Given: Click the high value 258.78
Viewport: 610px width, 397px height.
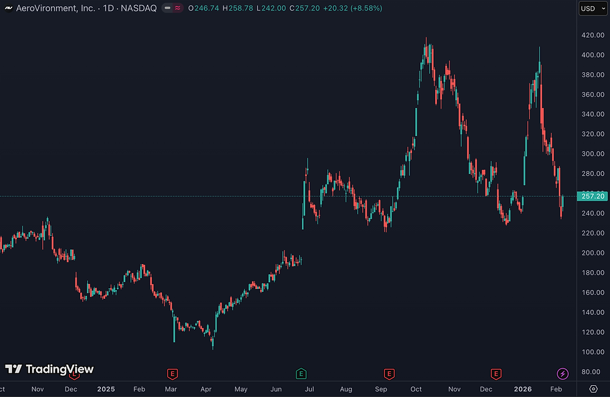Looking at the screenshot, I should pyautogui.click(x=241, y=8).
